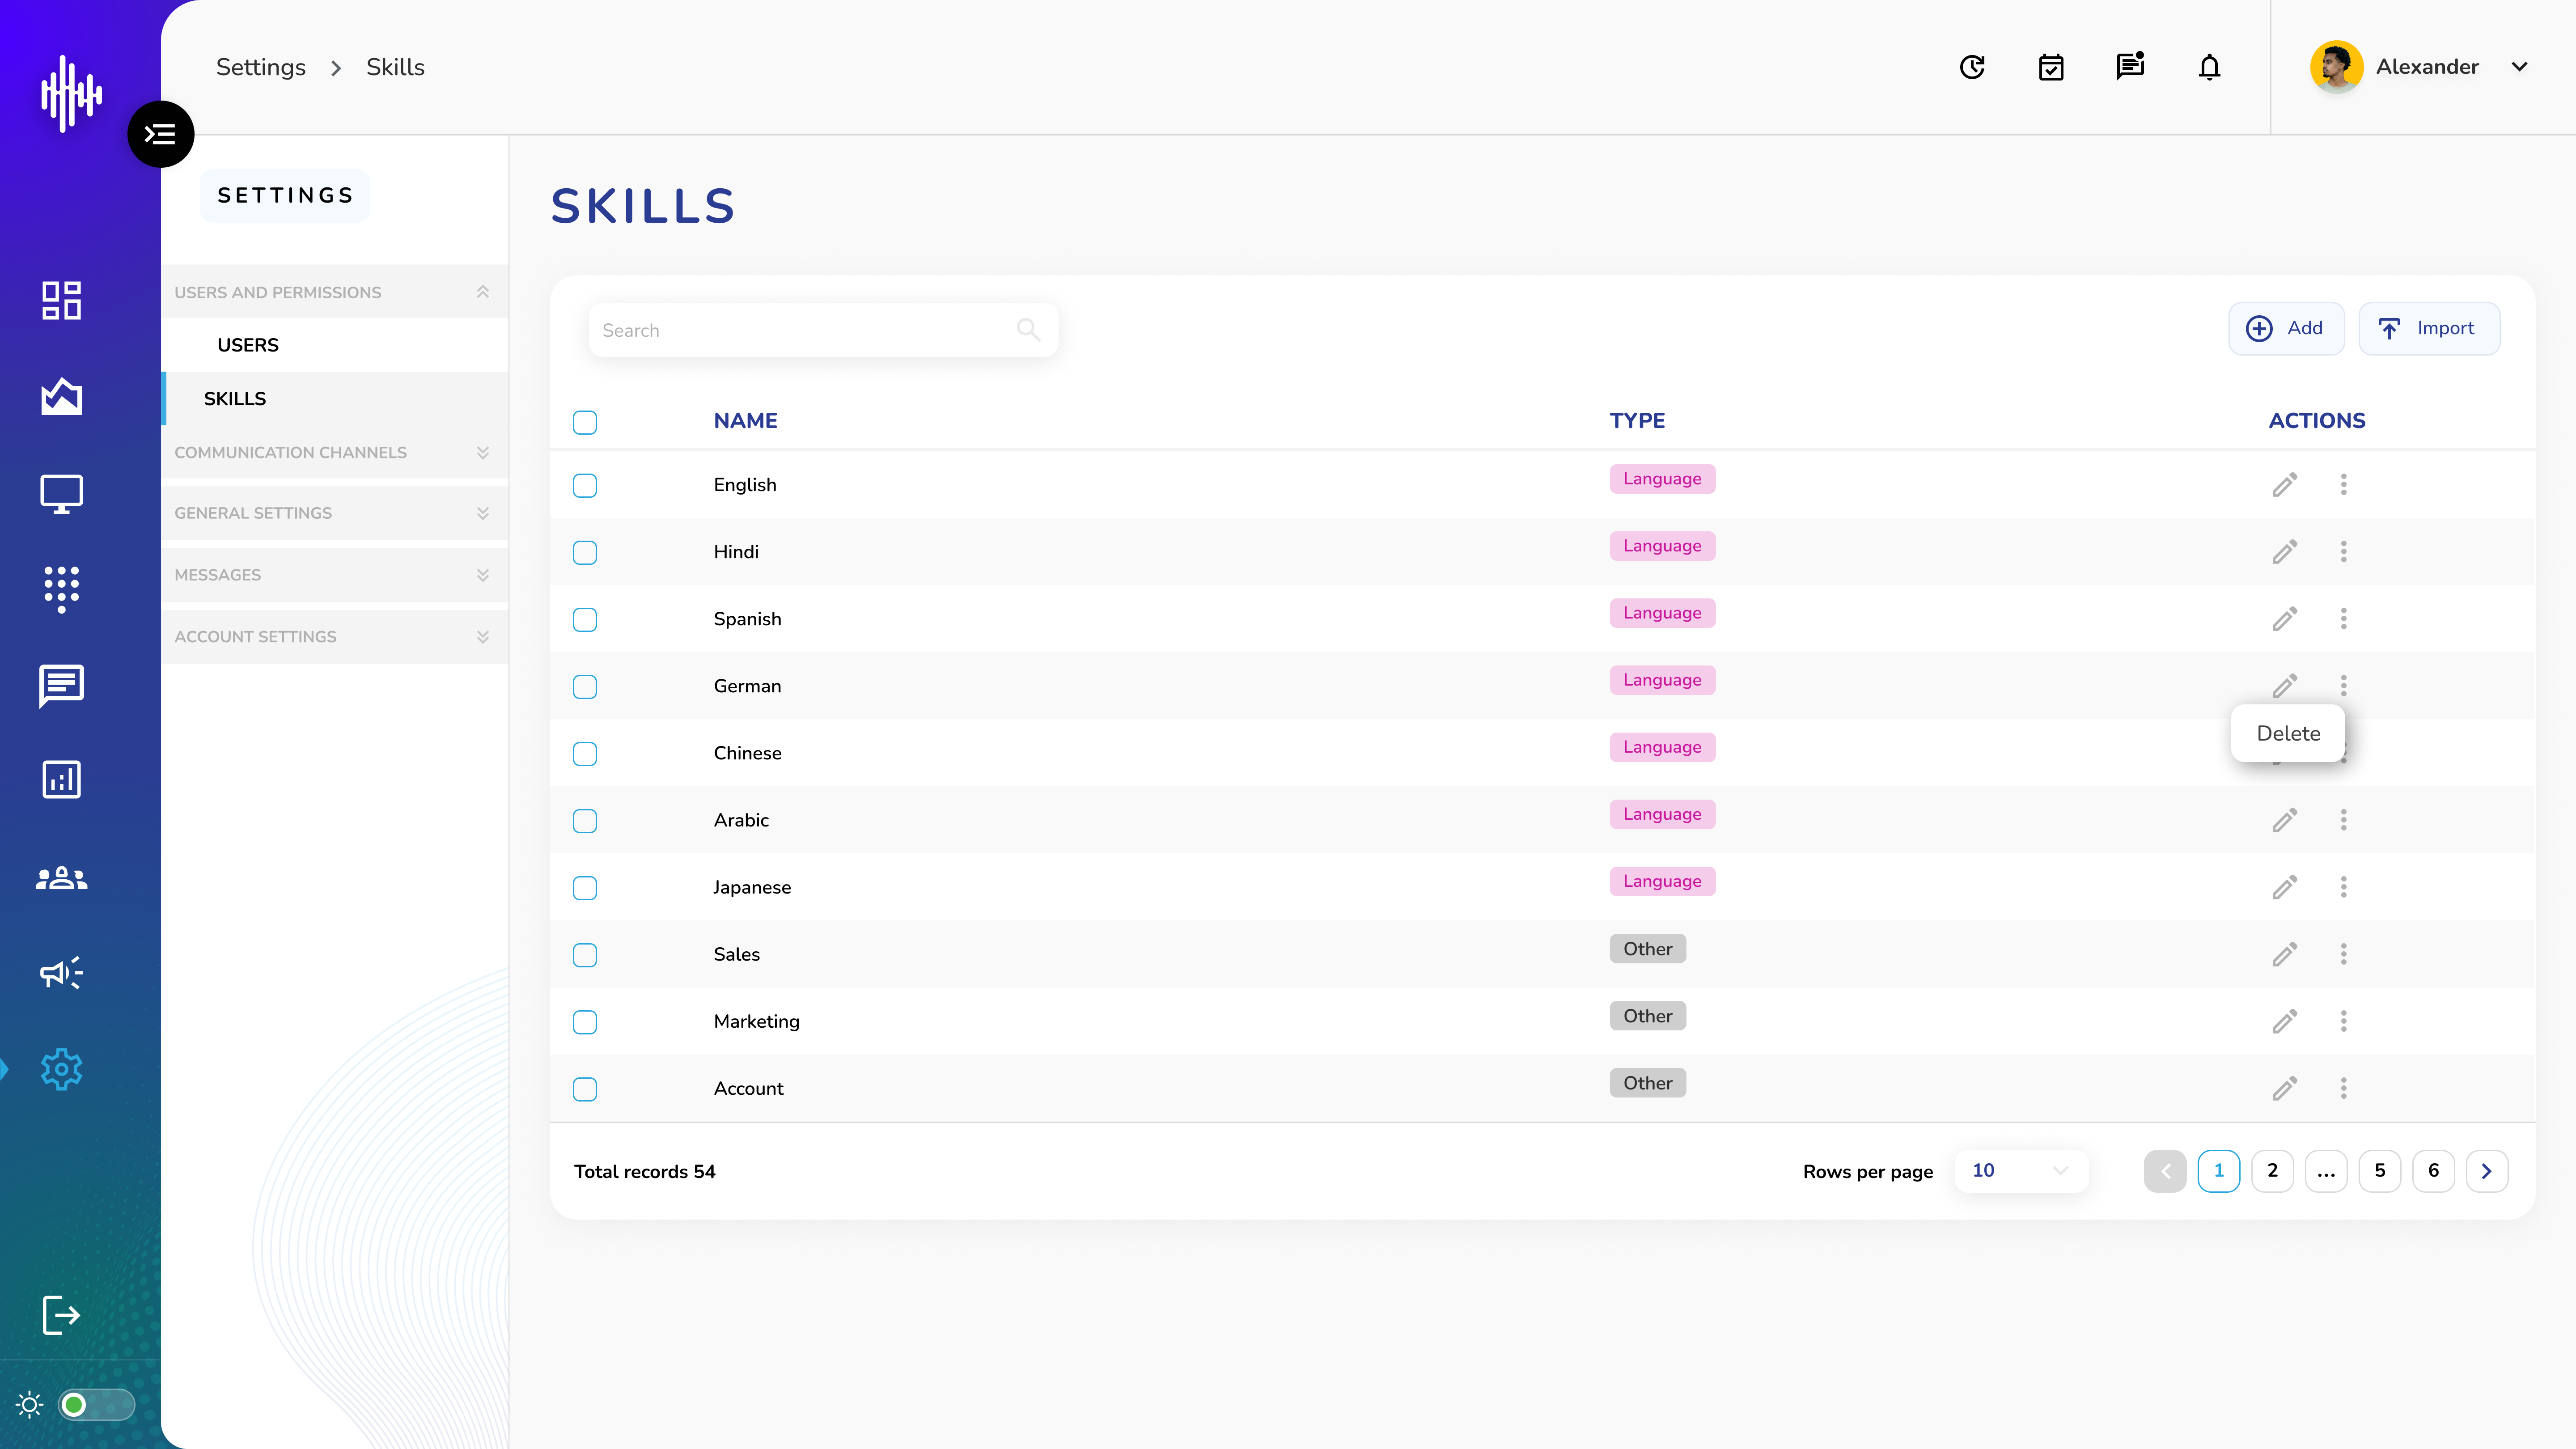
Task: Expand the Communication Channels section
Action: (x=334, y=452)
